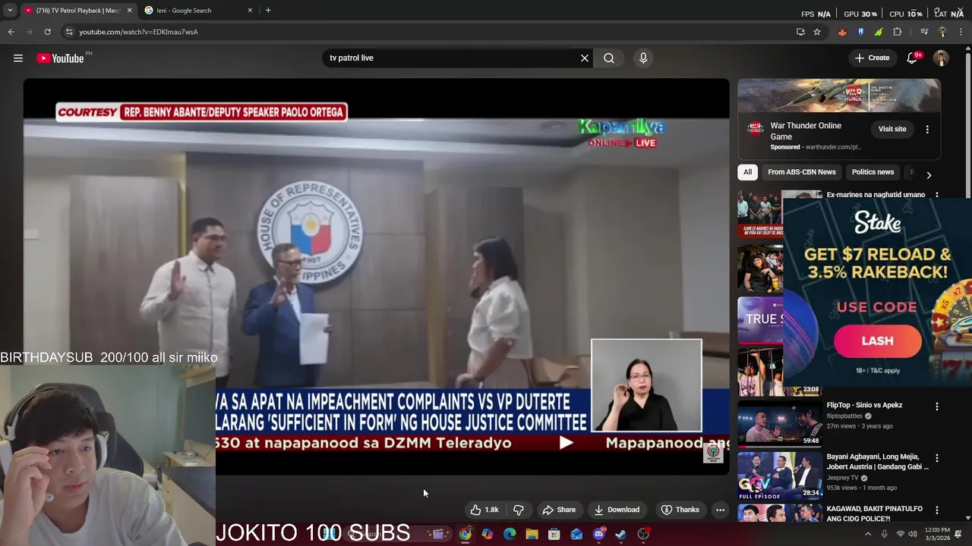This screenshot has width=972, height=546.
Task: Open the Extensions puzzle menu
Action: (x=897, y=32)
